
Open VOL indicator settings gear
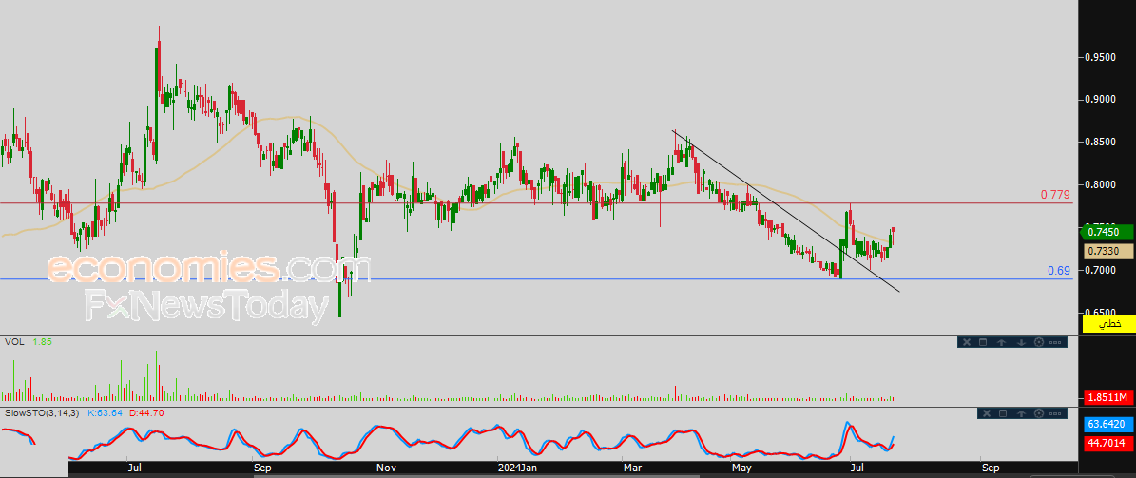[1039, 342]
